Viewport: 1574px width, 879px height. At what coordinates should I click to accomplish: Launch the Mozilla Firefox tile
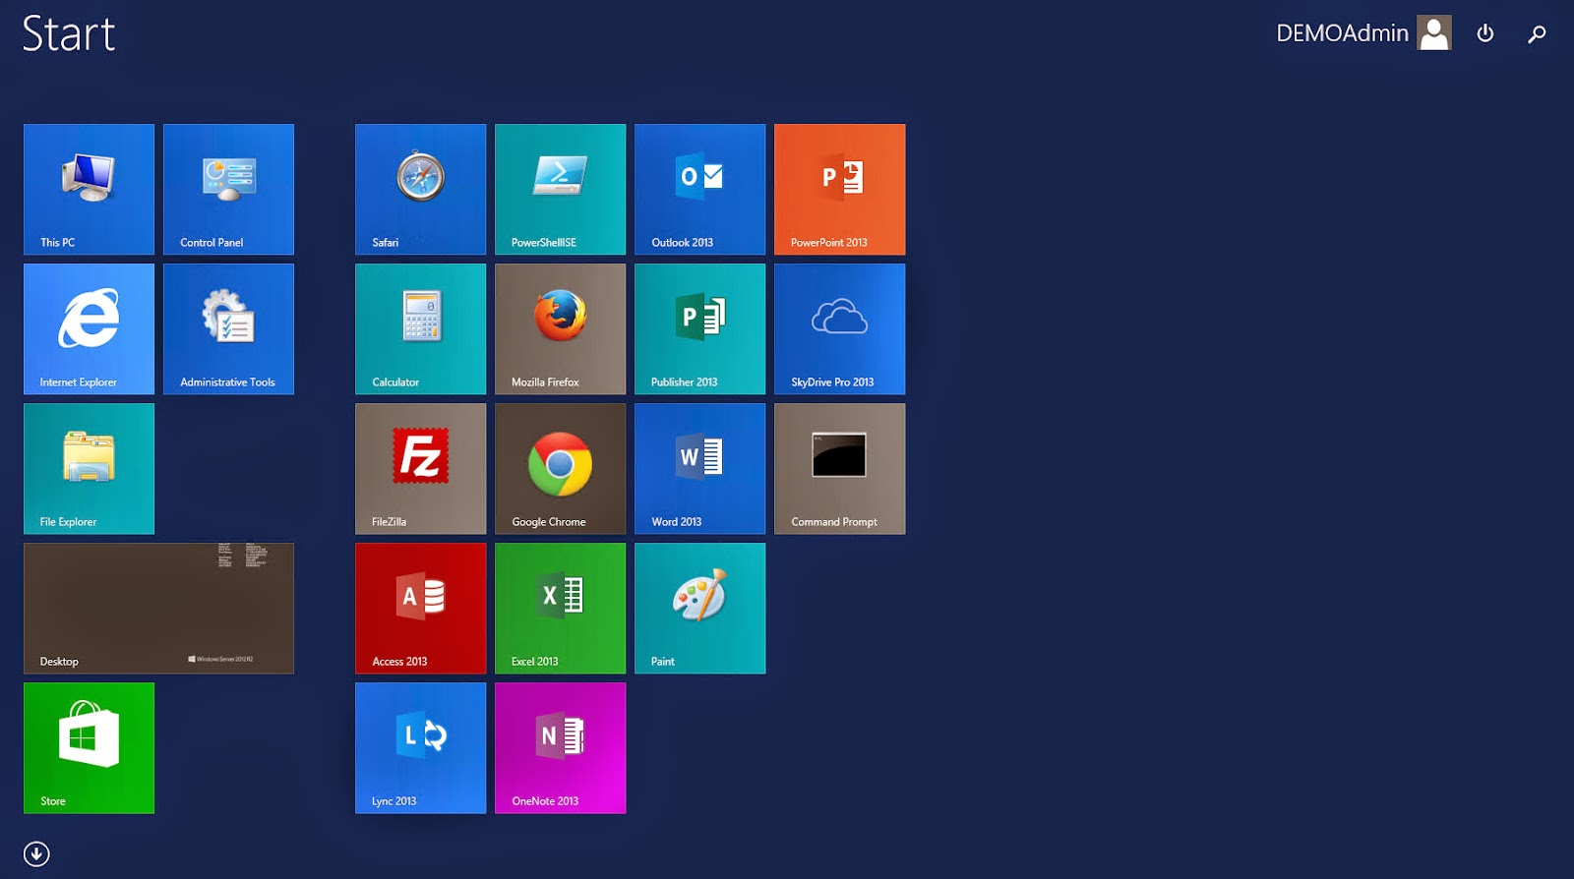pyautogui.click(x=560, y=328)
